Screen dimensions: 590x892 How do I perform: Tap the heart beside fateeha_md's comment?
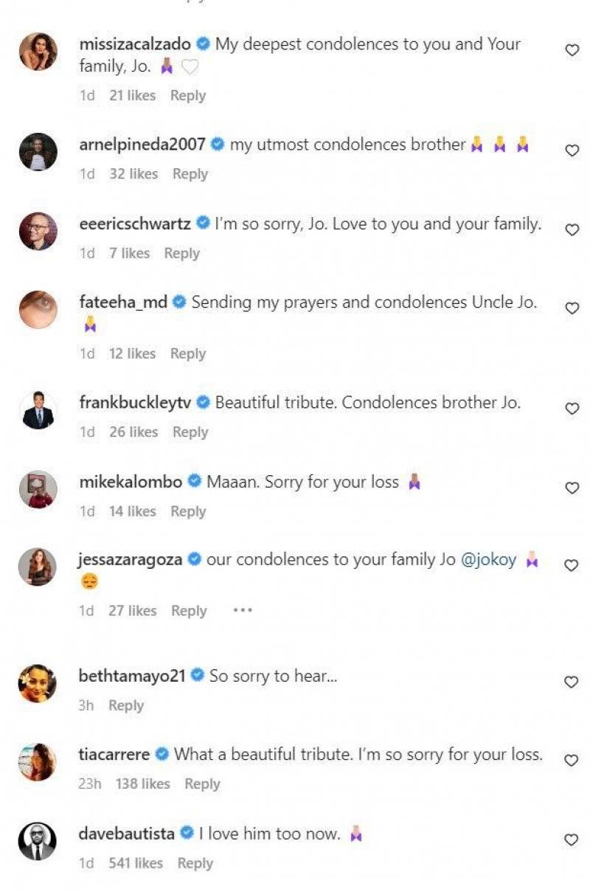point(572,308)
